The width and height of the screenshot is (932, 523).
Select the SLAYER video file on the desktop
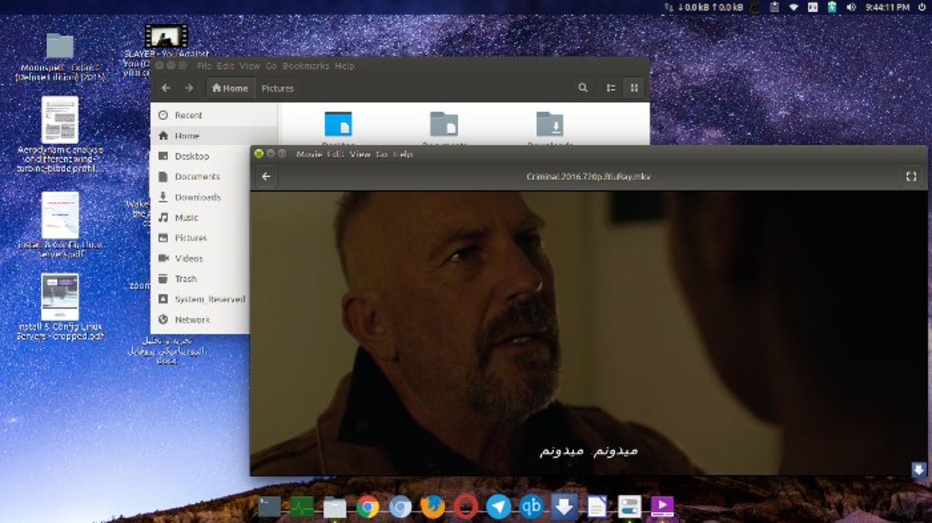tap(166, 36)
